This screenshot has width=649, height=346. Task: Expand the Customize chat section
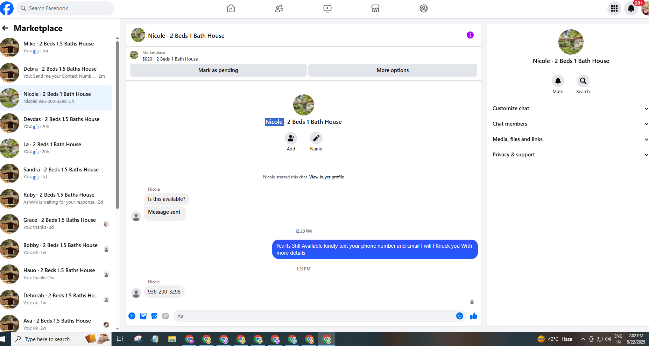point(570,108)
